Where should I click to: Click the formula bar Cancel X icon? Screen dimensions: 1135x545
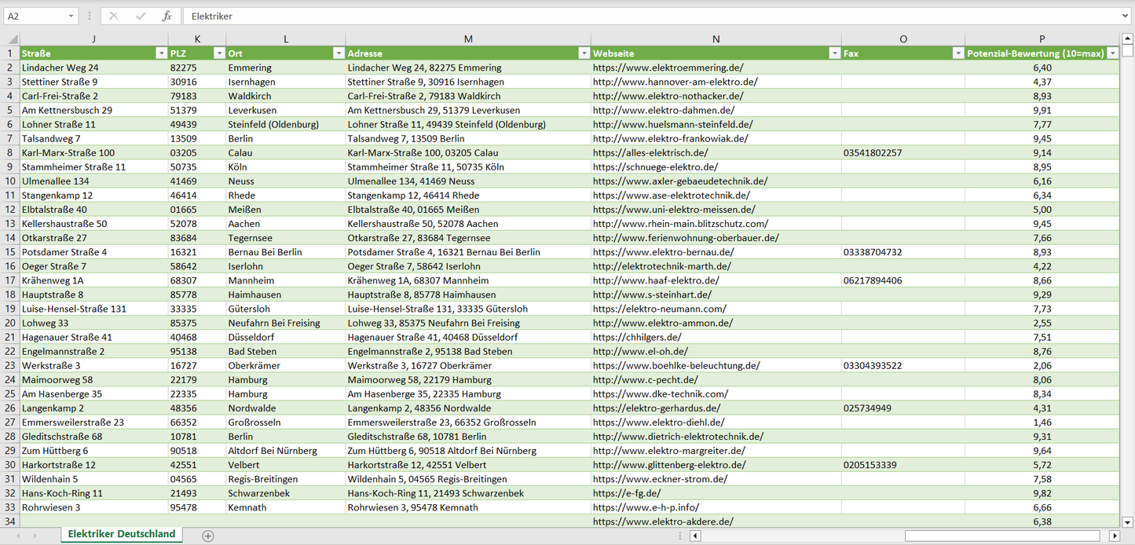click(x=114, y=16)
